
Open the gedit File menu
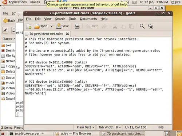tap(28, 19)
